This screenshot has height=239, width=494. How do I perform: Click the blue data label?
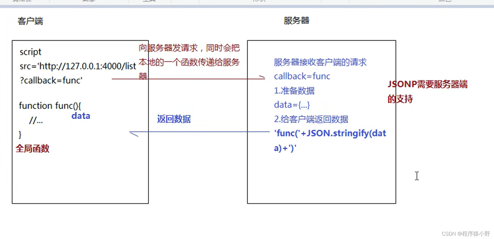(81, 116)
